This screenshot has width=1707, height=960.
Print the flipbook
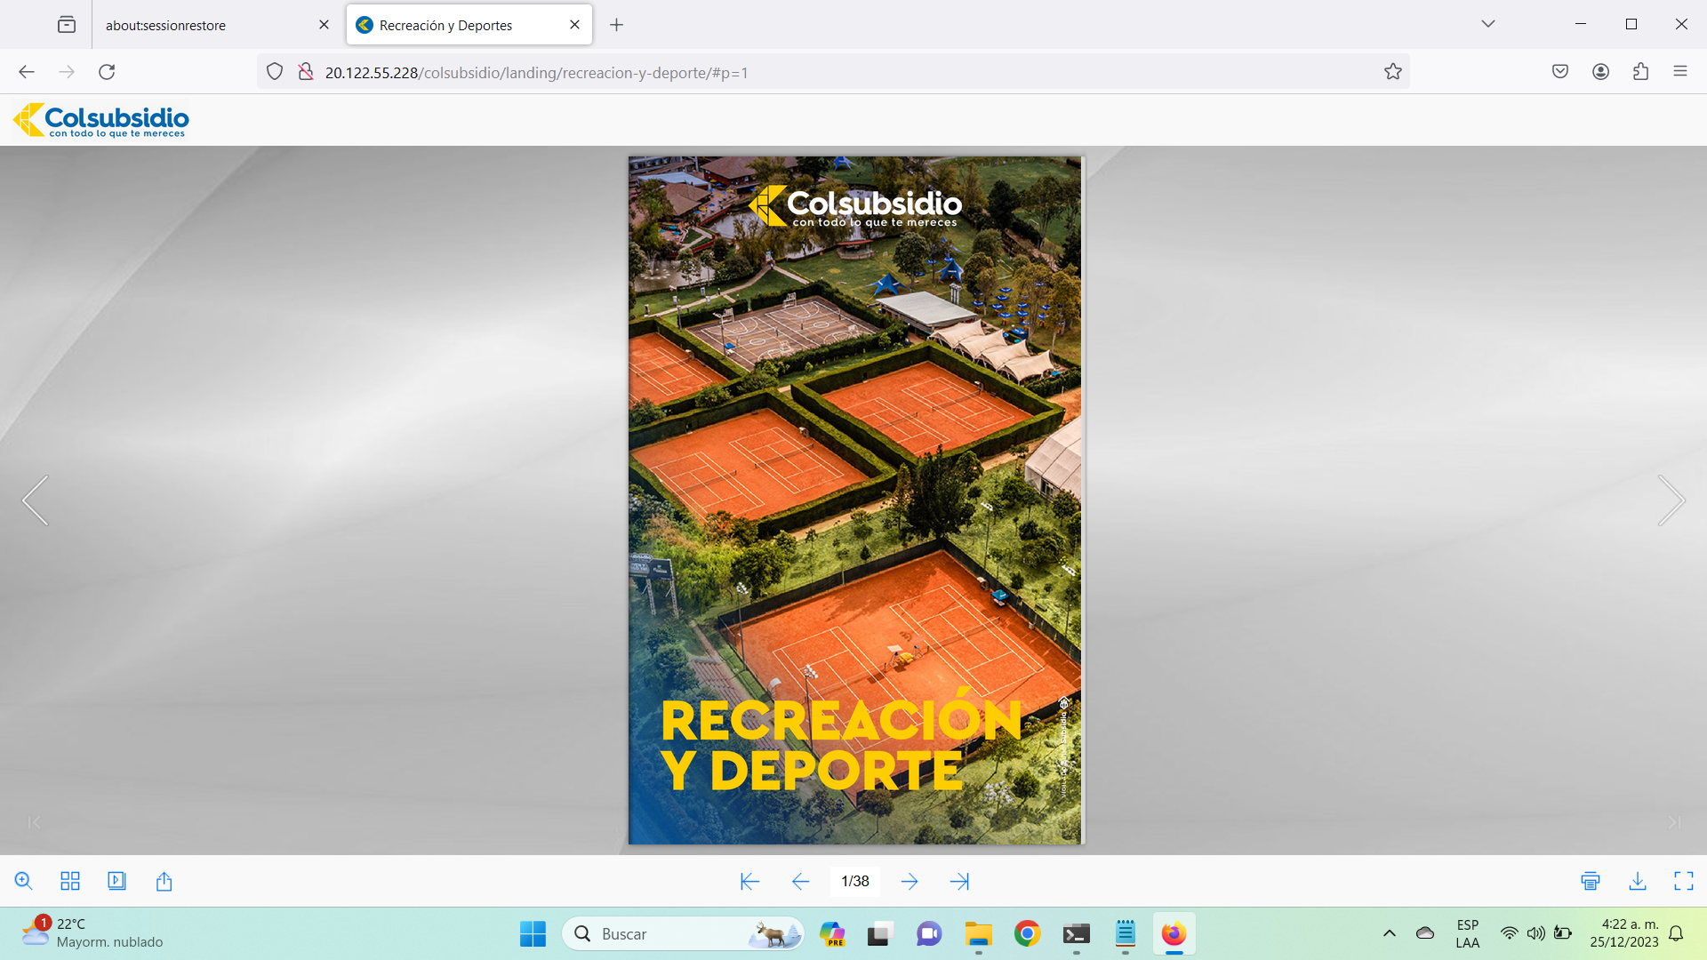pyautogui.click(x=1591, y=881)
